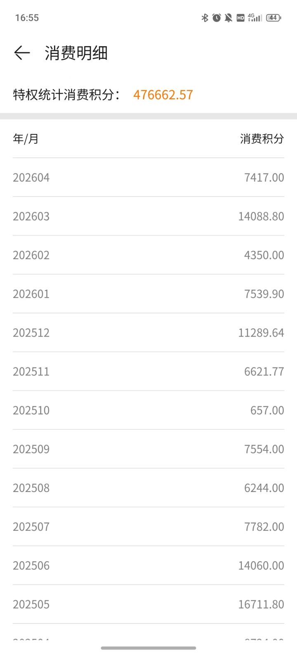Tap the 4G signal strength icon

pos(255,18)
